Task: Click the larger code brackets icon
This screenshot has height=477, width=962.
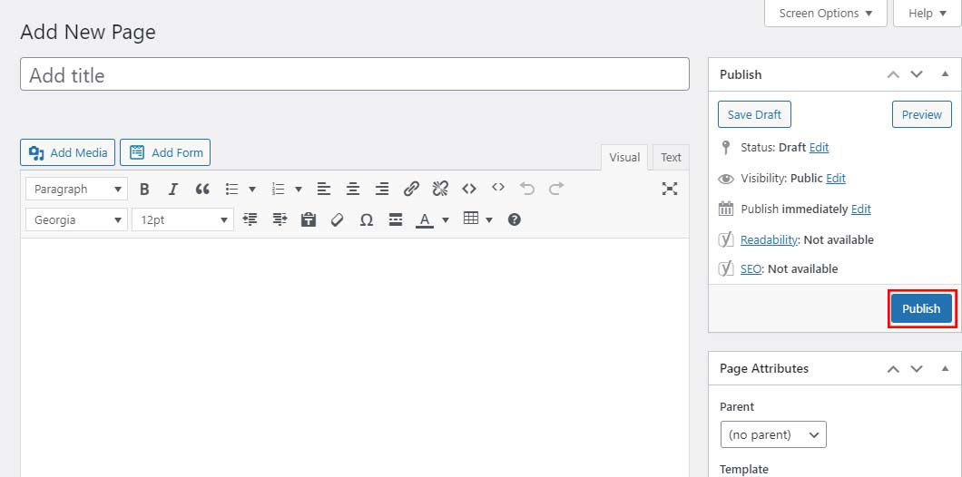Action: tap(469, 189)
